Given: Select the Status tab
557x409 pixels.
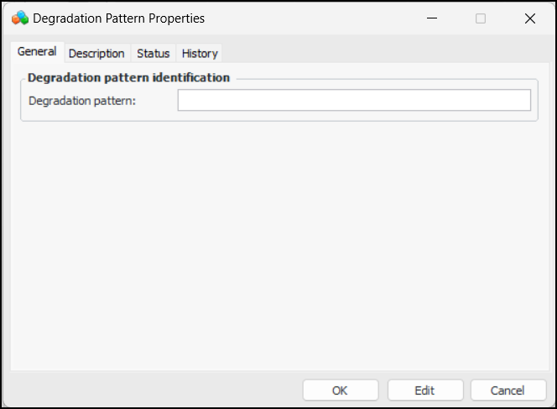Looking at the screenshot, I should tap(153, 53).
